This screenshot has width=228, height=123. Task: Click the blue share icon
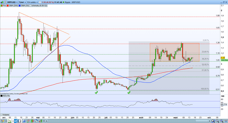(16, 121)
